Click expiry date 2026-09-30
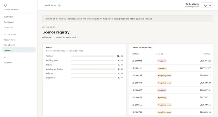 click(205, 83)
